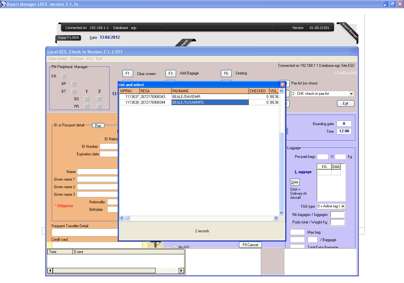Image resolution: width=404 pixels, height=283 pixels.
Task: Open the CHK check-in pax list dropdown
Action: (x=351, y=94)
